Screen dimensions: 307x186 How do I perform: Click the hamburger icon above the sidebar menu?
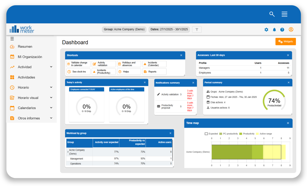pos(12,38)
